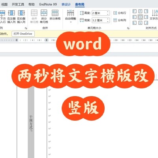Screen dimensions: 158x158
Task: Align cell text bottom right
Action: coord(146,23)
